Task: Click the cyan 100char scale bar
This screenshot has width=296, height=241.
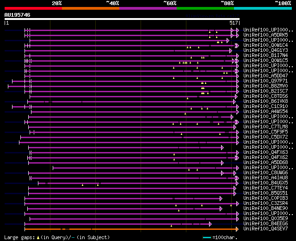Action: (x=207, y=238)
